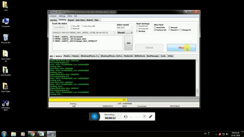Screen dimensions: 244x137
Task: Click the Stop button
Action: [181, 48]
